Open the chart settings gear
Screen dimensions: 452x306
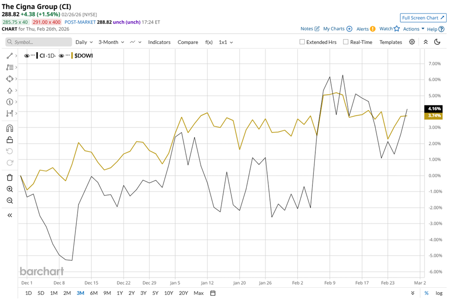(412, 42)
